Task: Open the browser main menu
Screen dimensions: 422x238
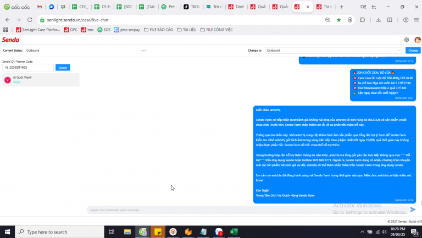Action: [416, 20]
